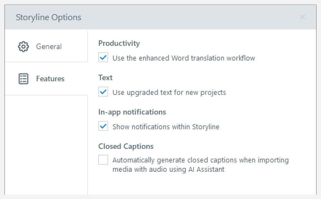Click the In-app notifications section heading
Viewport: 321px width, 199px height.
[x=132, y=112]
